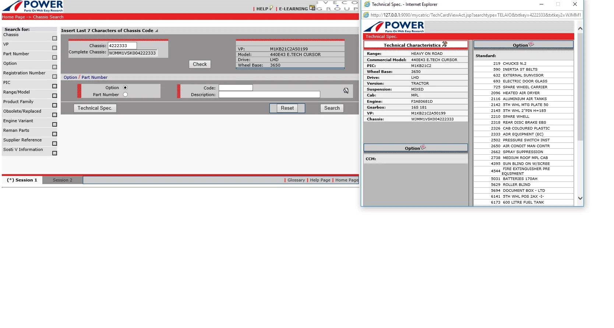Click the HELP lightbulb icon

coord(271,8)
